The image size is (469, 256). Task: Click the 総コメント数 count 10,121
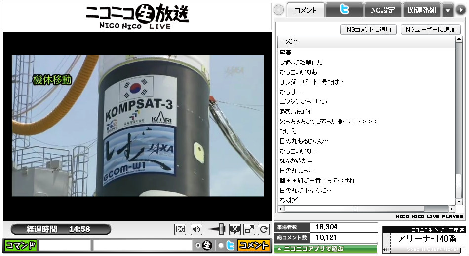(x=326, y=238)
